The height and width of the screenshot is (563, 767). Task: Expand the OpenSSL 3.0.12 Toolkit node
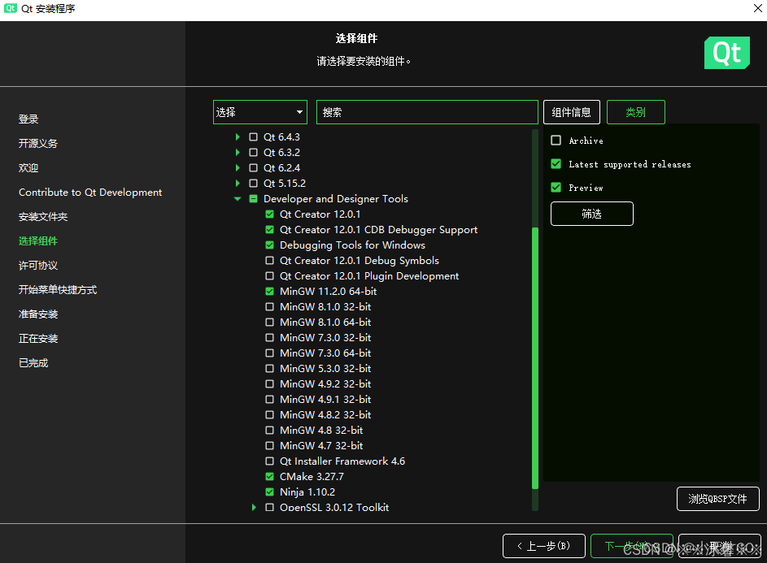pos(254,507)
